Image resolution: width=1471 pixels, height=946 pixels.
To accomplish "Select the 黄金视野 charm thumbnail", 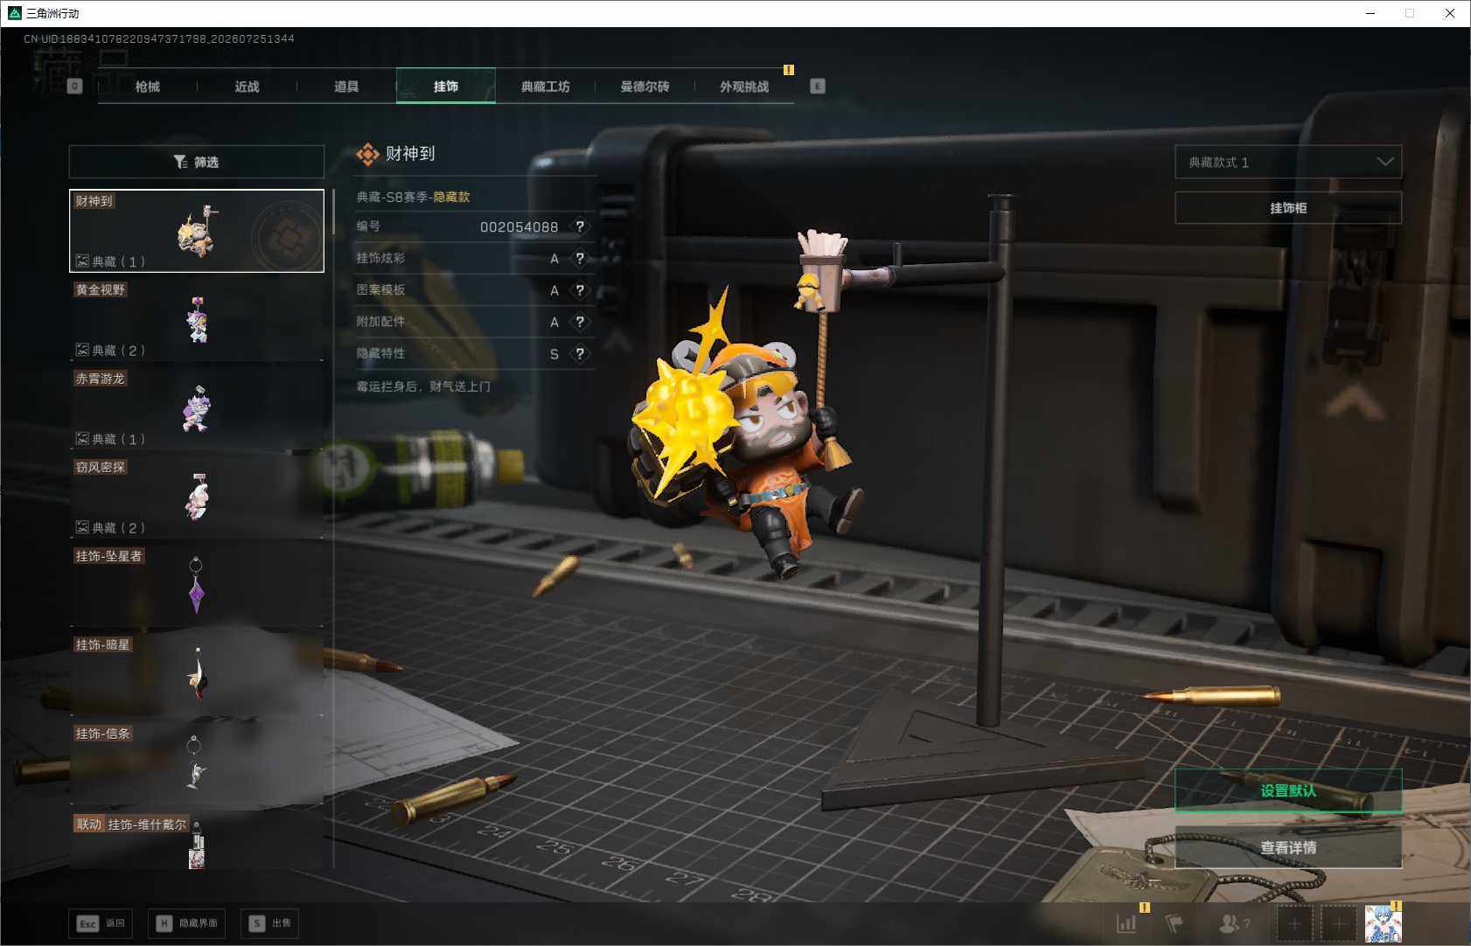I will coord(197,319).
